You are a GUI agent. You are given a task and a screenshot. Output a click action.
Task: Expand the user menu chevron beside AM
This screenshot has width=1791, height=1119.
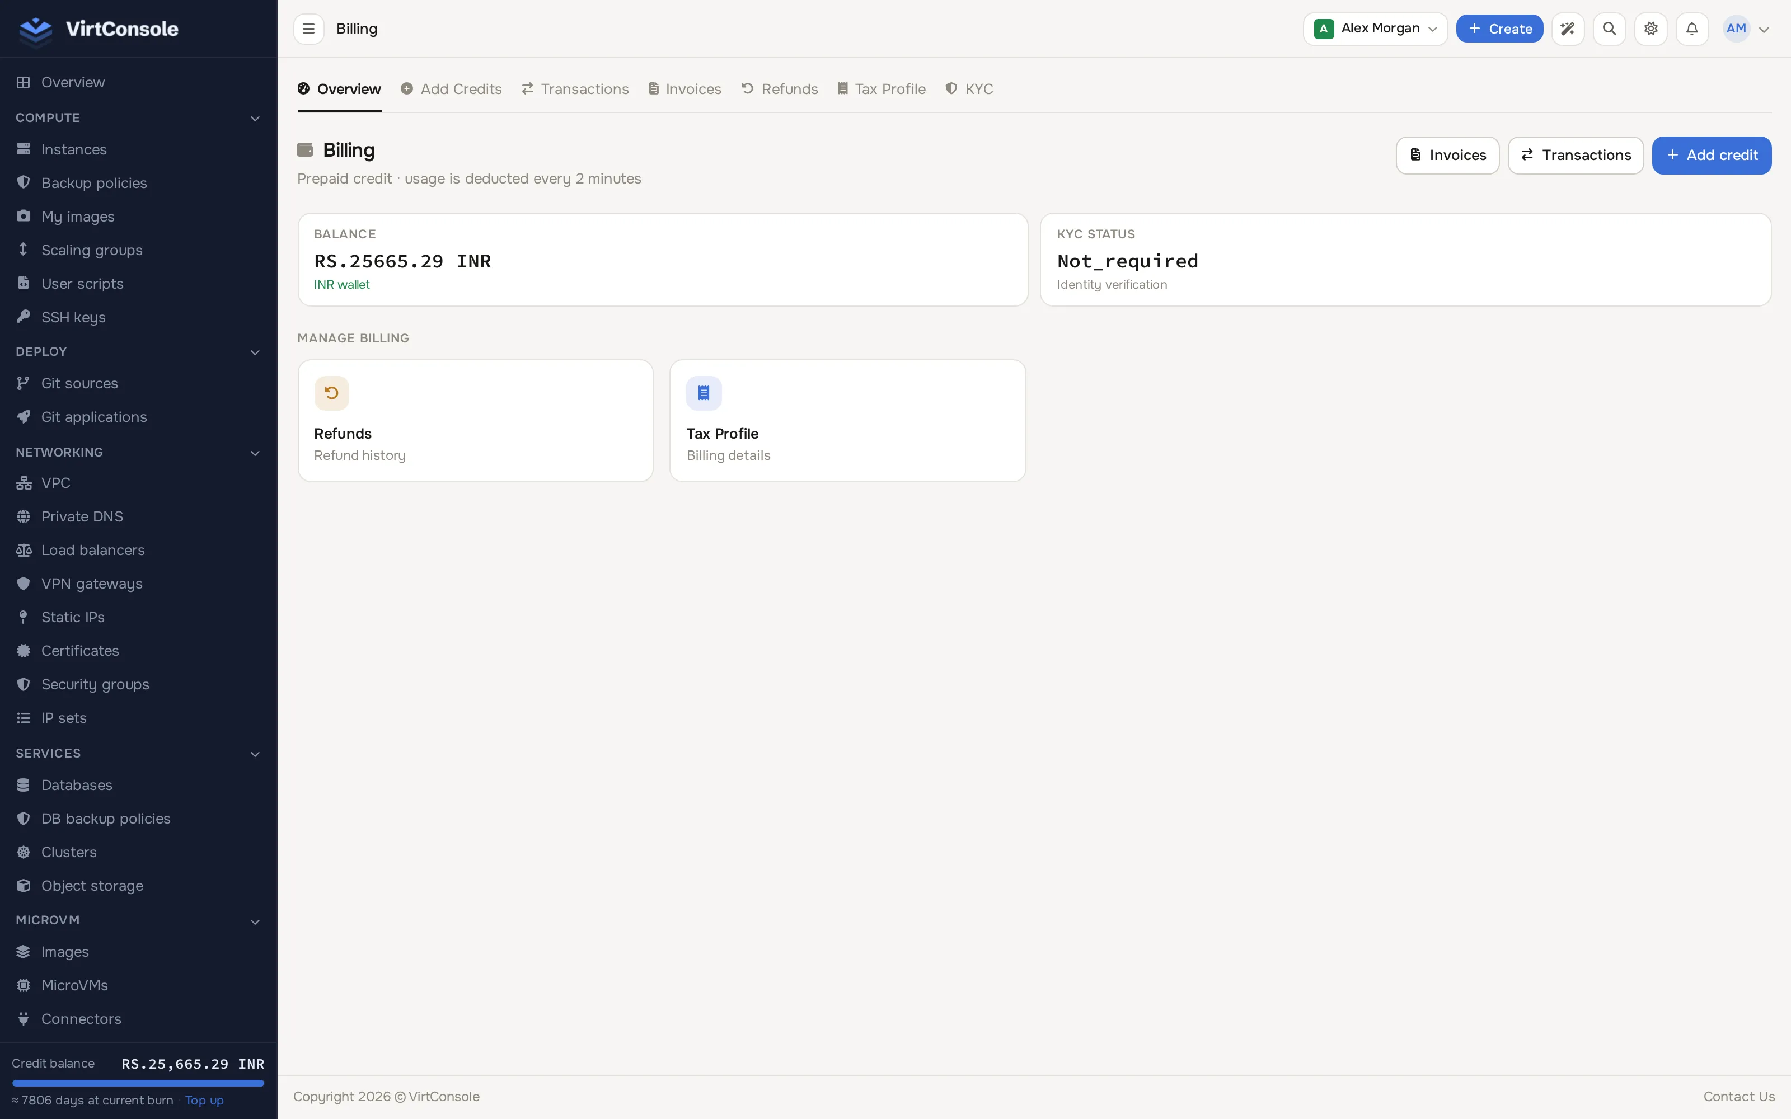pyautogui.click(x=1764, y=30)
